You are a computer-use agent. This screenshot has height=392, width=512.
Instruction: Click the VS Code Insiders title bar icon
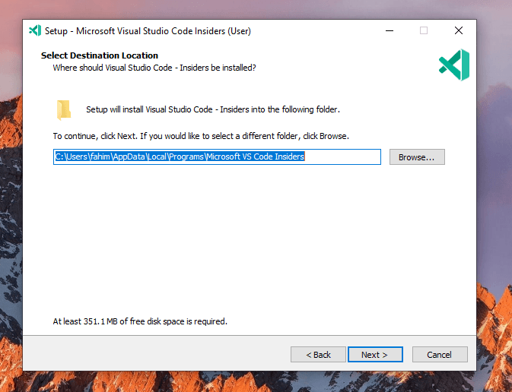click(x=35, y=30)
